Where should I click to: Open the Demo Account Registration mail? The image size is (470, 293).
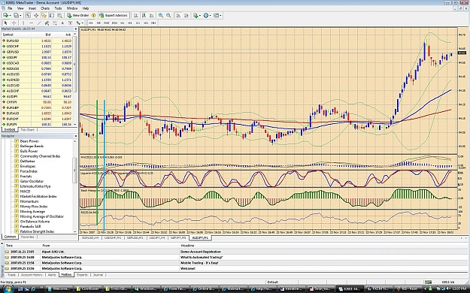point(200,252)
